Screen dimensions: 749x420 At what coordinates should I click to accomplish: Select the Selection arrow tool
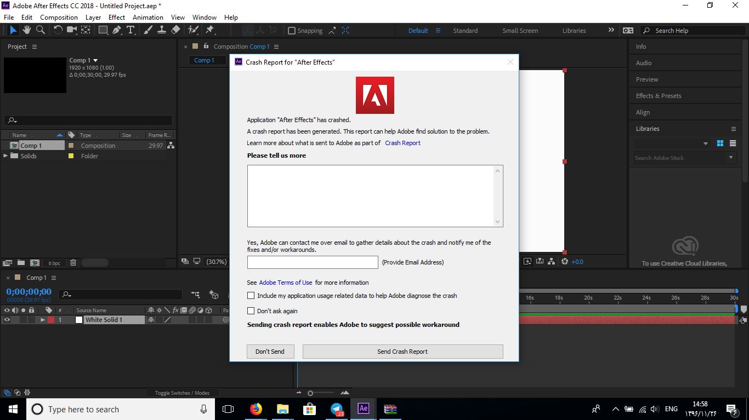14,30
